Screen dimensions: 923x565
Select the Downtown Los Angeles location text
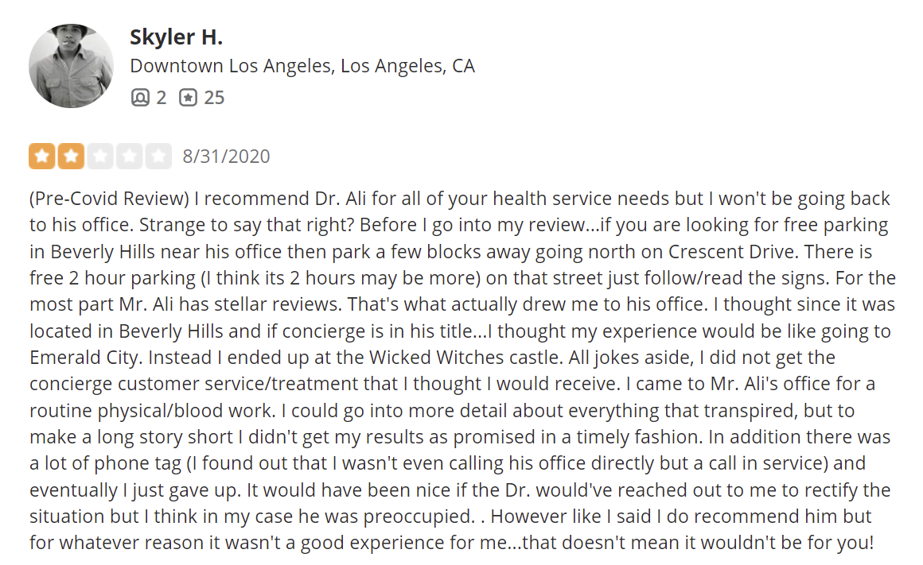302,65
